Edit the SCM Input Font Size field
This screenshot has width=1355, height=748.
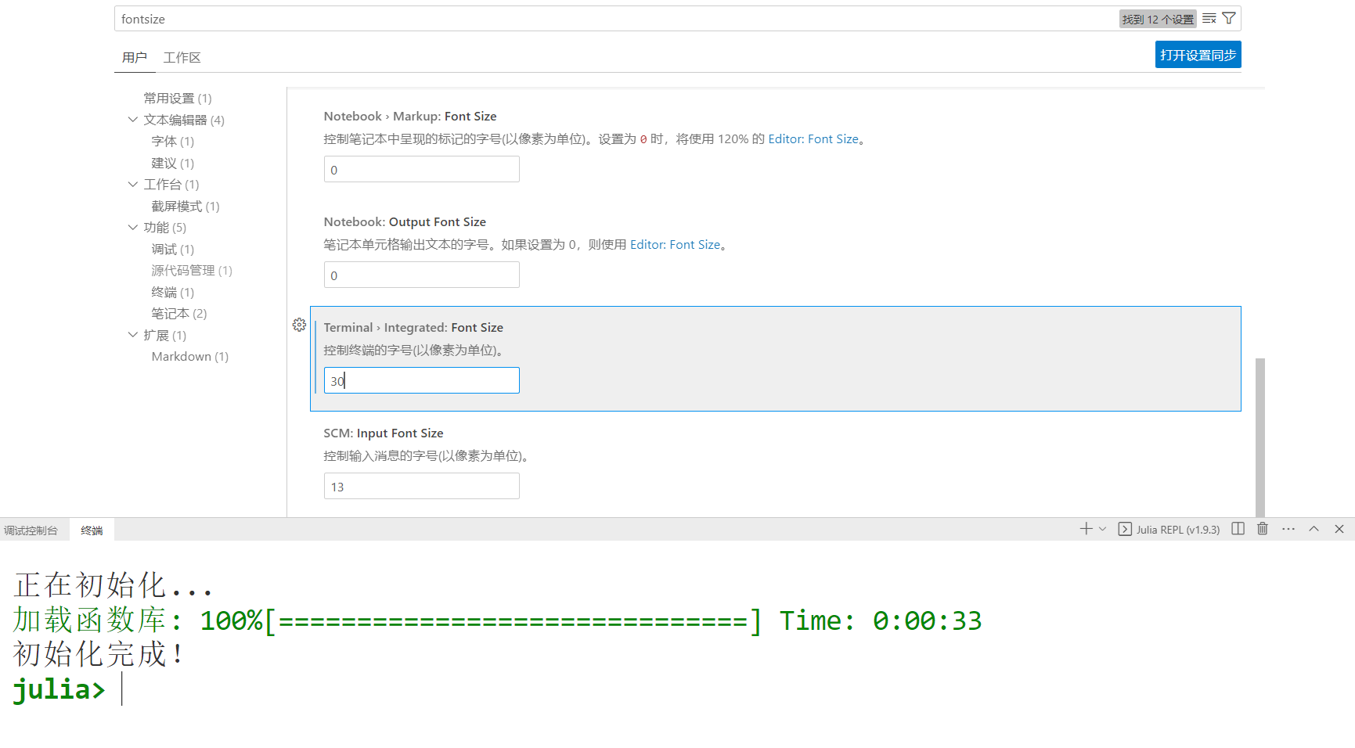pyautogui.click(x=422, y=486)
